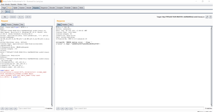Viewport: 213px width, 112px height.
Task: Edit the target with the pencil icon
Action: tap(207, 17)
